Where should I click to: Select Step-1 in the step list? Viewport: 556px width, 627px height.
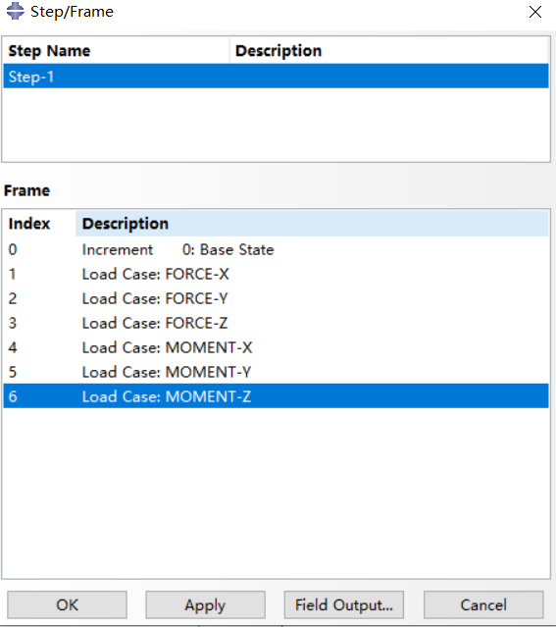pyautogui.click(x=276, y=76)
